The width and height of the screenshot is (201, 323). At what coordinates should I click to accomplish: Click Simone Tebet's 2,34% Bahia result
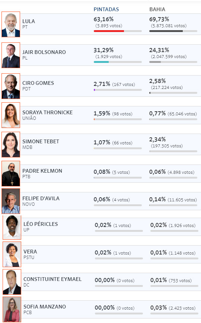pyautogui.click(x=157, y=140)
